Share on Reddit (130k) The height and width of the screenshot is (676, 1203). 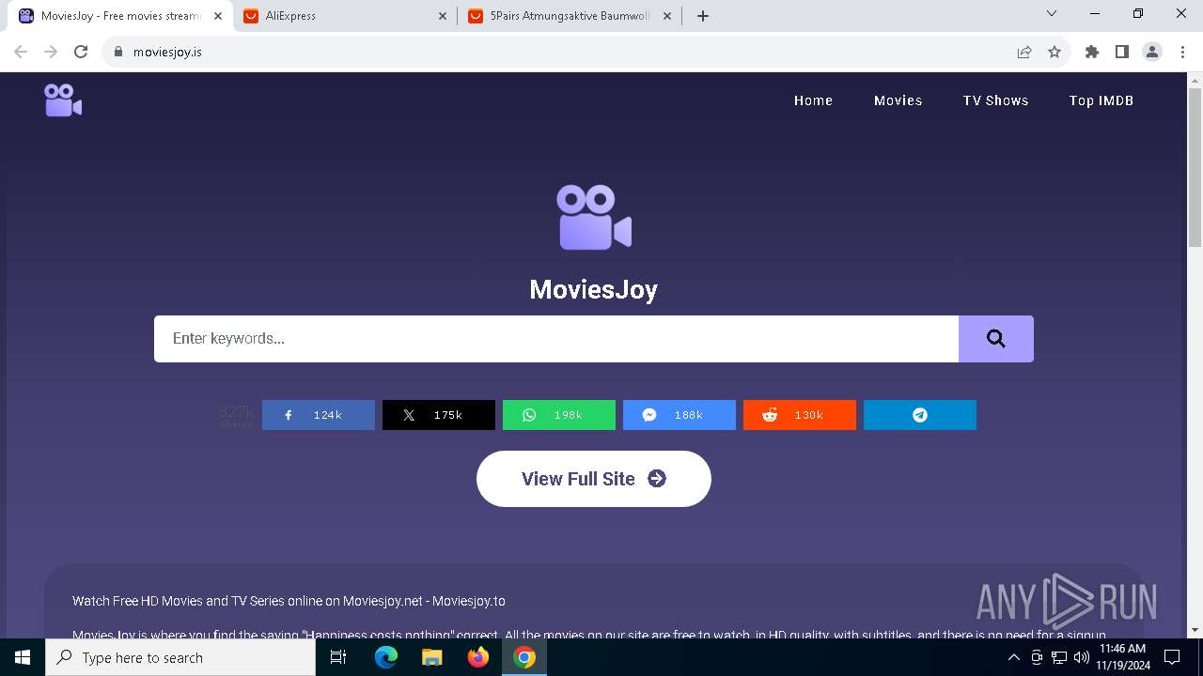(800, 415)
